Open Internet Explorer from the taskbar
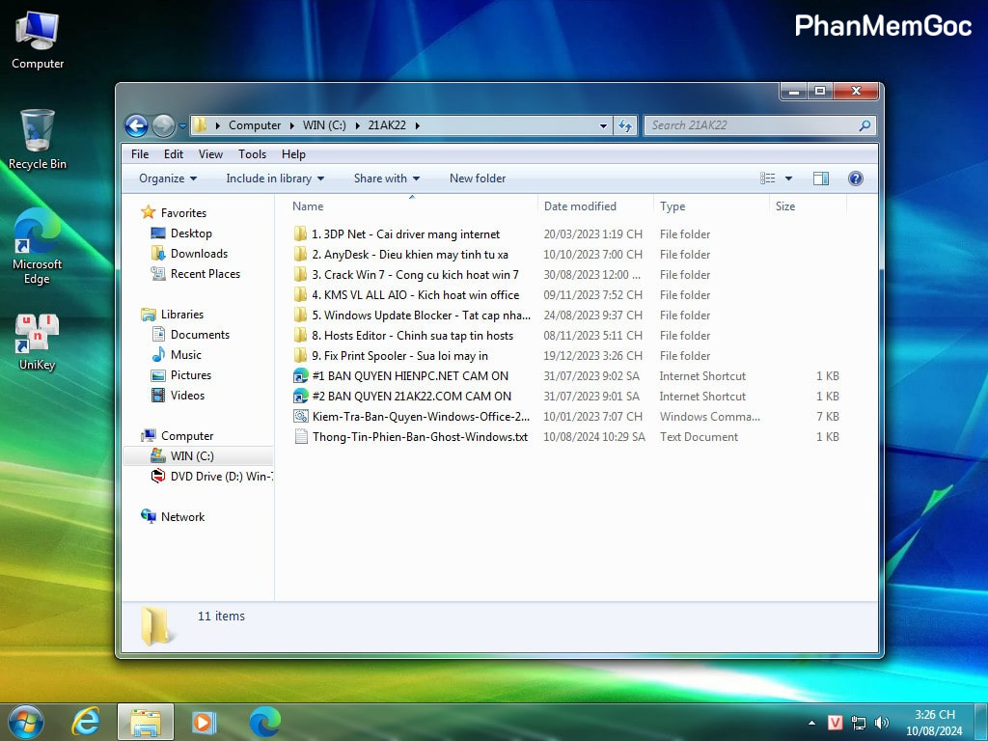Screen dimensions: 988x741 point(87,721)
